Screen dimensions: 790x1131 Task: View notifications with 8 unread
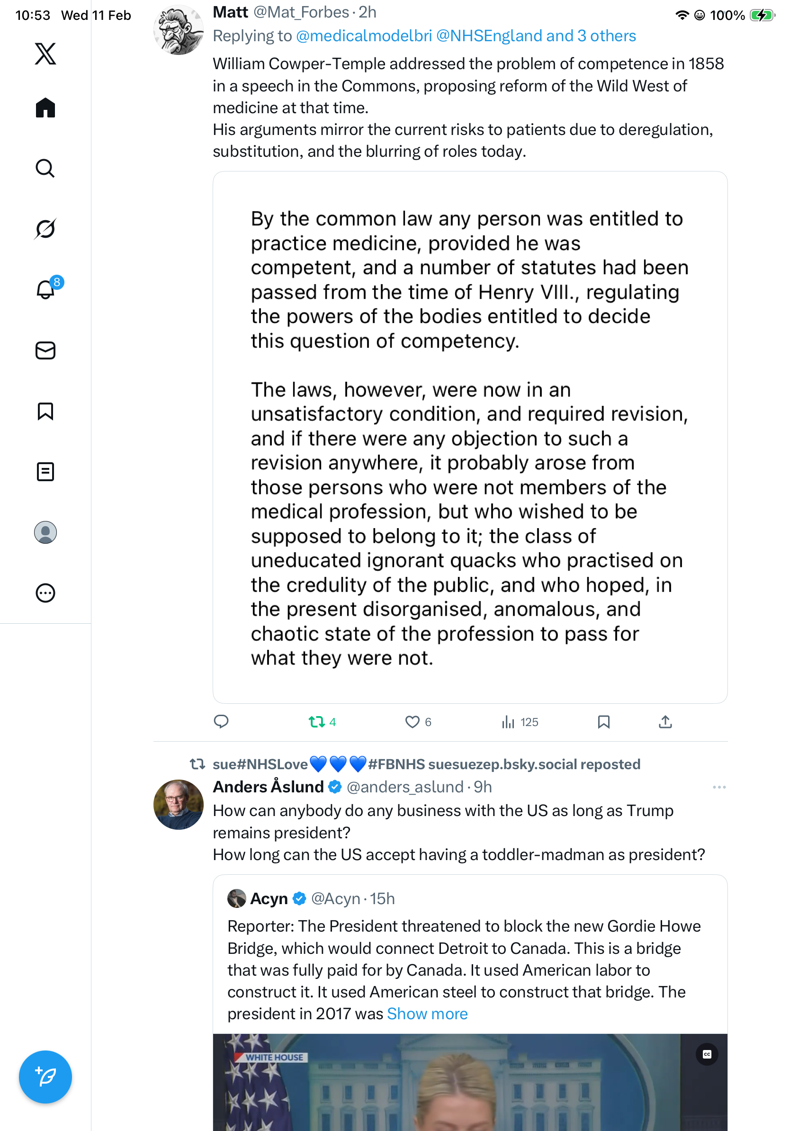(46, 290)
